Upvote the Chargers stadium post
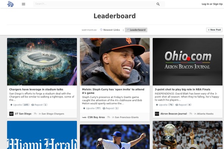 tap(20, 105)
